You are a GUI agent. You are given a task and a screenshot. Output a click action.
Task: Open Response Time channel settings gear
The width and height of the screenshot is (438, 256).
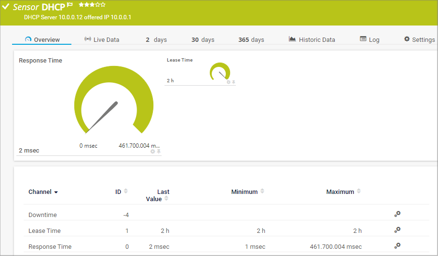click(x=397, y=246)
